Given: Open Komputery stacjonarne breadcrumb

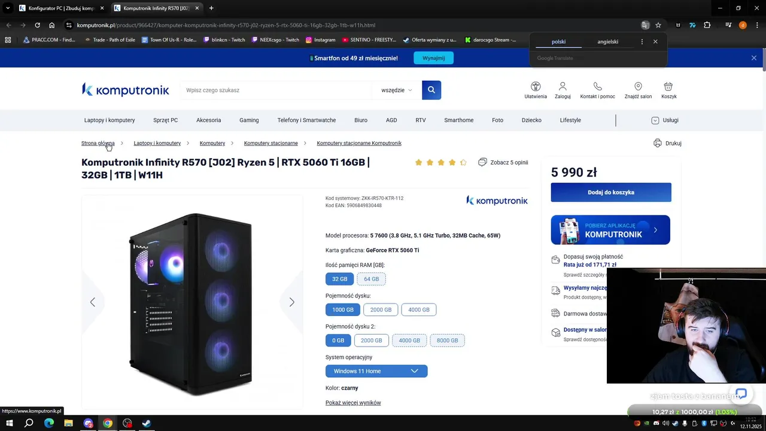Looking at the screenshot, I should [270, 143].
